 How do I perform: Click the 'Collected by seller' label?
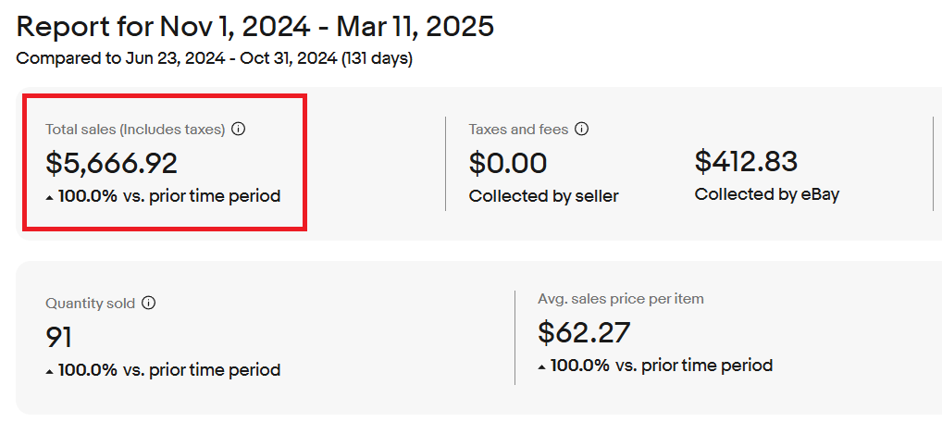point(543,196)
